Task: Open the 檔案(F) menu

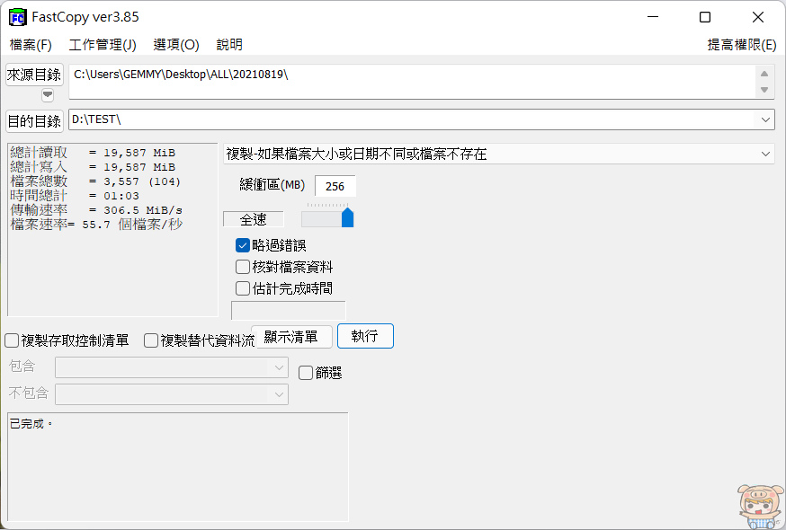Action: tap(31, 45)
